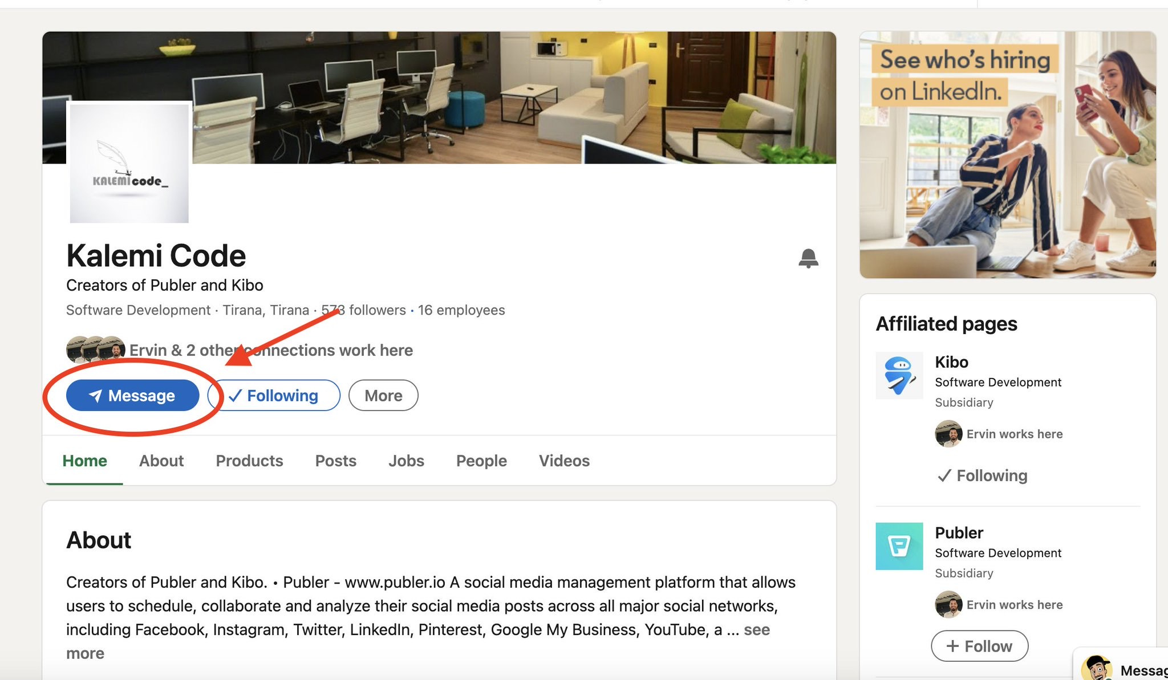Open the Publer logo icon

tap(899, 546)
